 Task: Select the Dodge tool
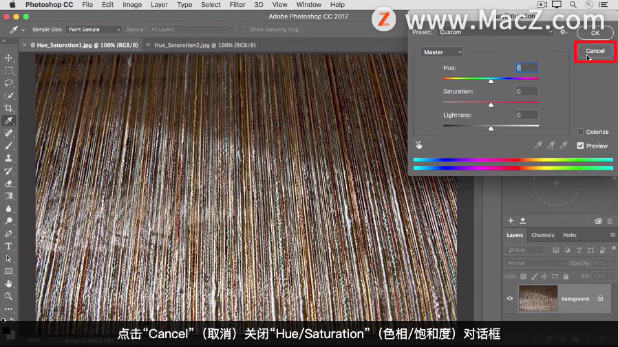(9, 221)
